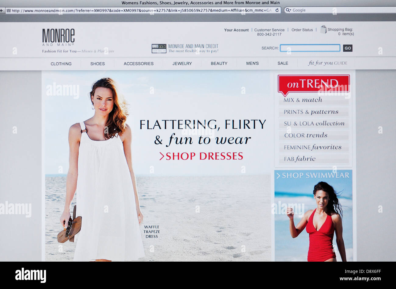Image resolution: width=396 pixels, height=289 pixels.
Task: Click the Google search magnifier icon
Action: 288,10
